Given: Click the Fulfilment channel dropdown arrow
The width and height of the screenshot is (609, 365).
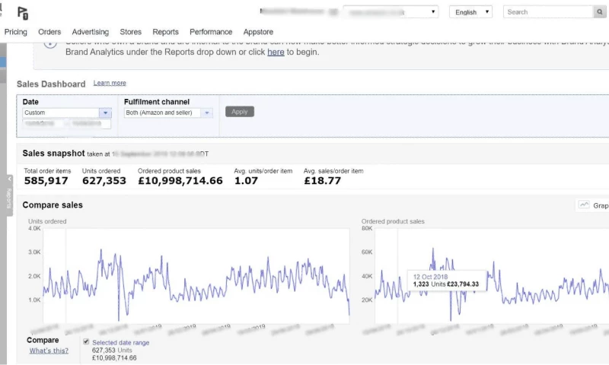Looking at the screenshot, I should [x=206, y=113].
